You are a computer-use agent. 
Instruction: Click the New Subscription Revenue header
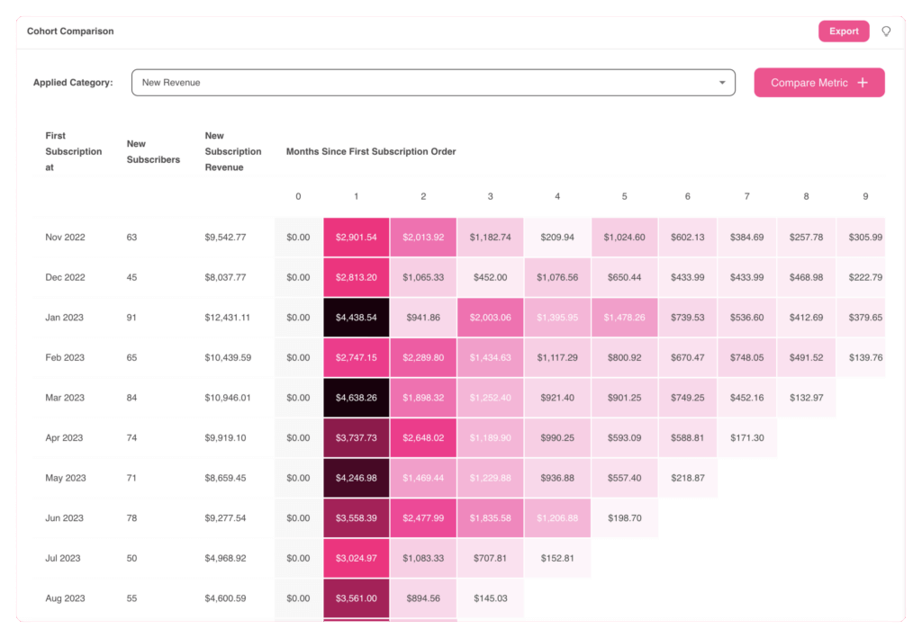[x=232, y=151]
